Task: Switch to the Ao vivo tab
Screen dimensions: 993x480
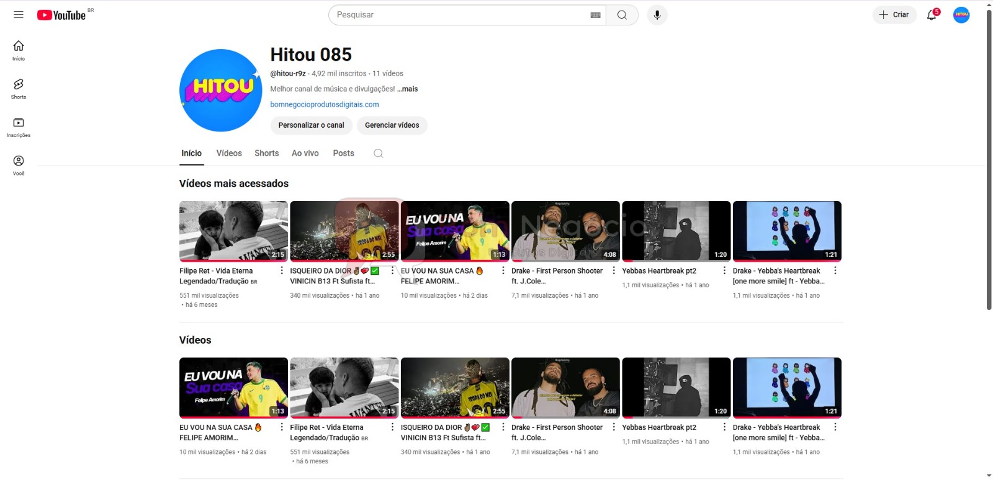Action: click(x=305, y=153)
